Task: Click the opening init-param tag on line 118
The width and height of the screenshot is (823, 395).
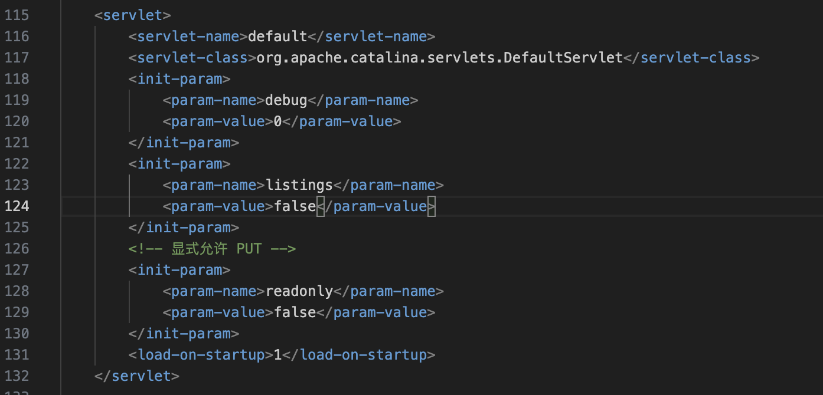Action: 179,79
